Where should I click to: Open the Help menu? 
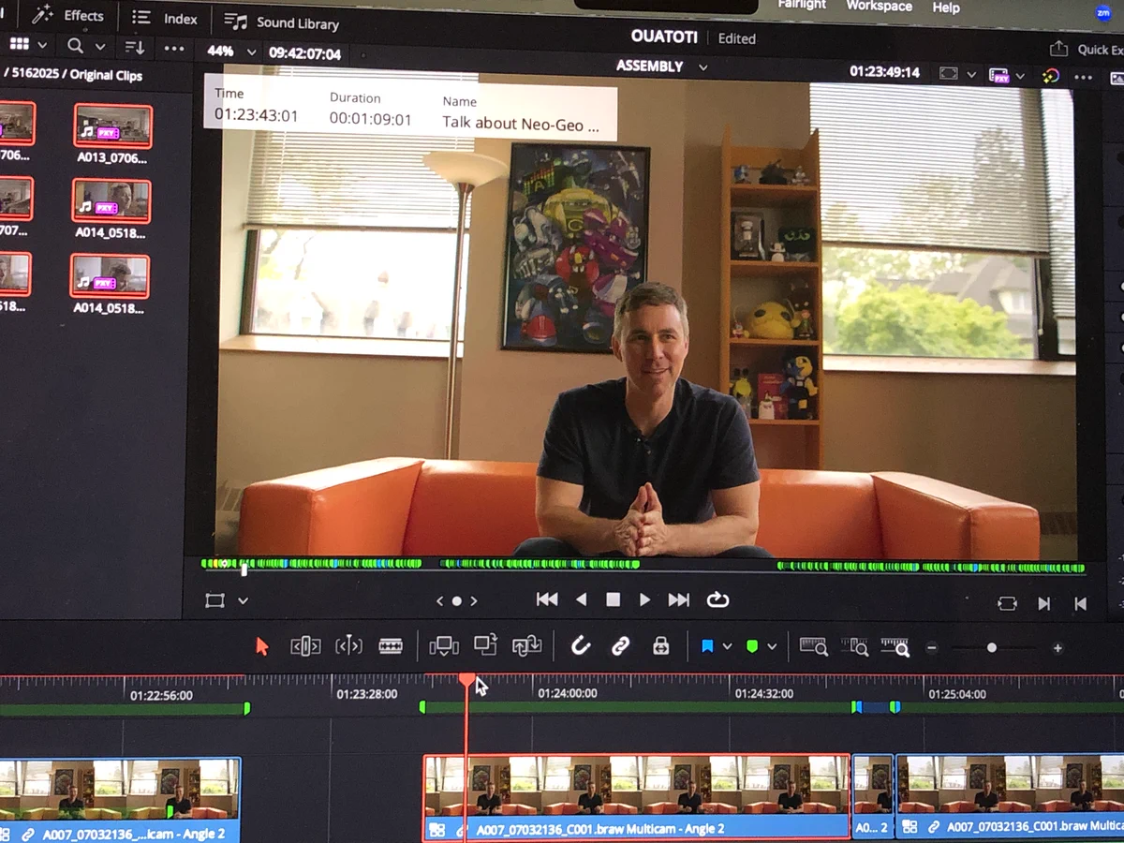coord(946,7)
